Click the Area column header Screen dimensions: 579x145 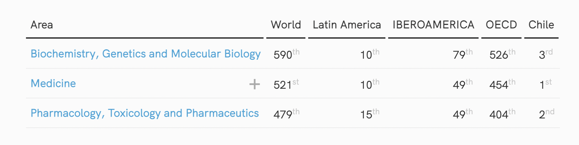[42, 25]
